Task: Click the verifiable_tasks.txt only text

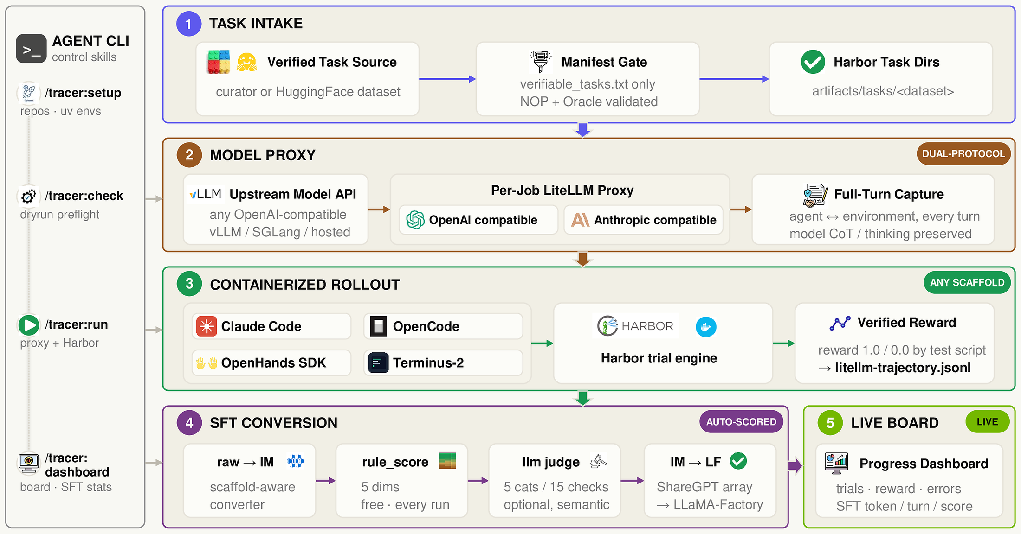Action: click(x=588, y=84)
